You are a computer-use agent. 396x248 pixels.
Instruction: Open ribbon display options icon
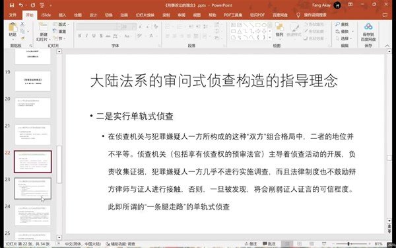tap(350, 5)
